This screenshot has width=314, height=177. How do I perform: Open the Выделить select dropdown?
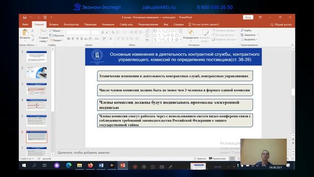[x=249, y=39]
